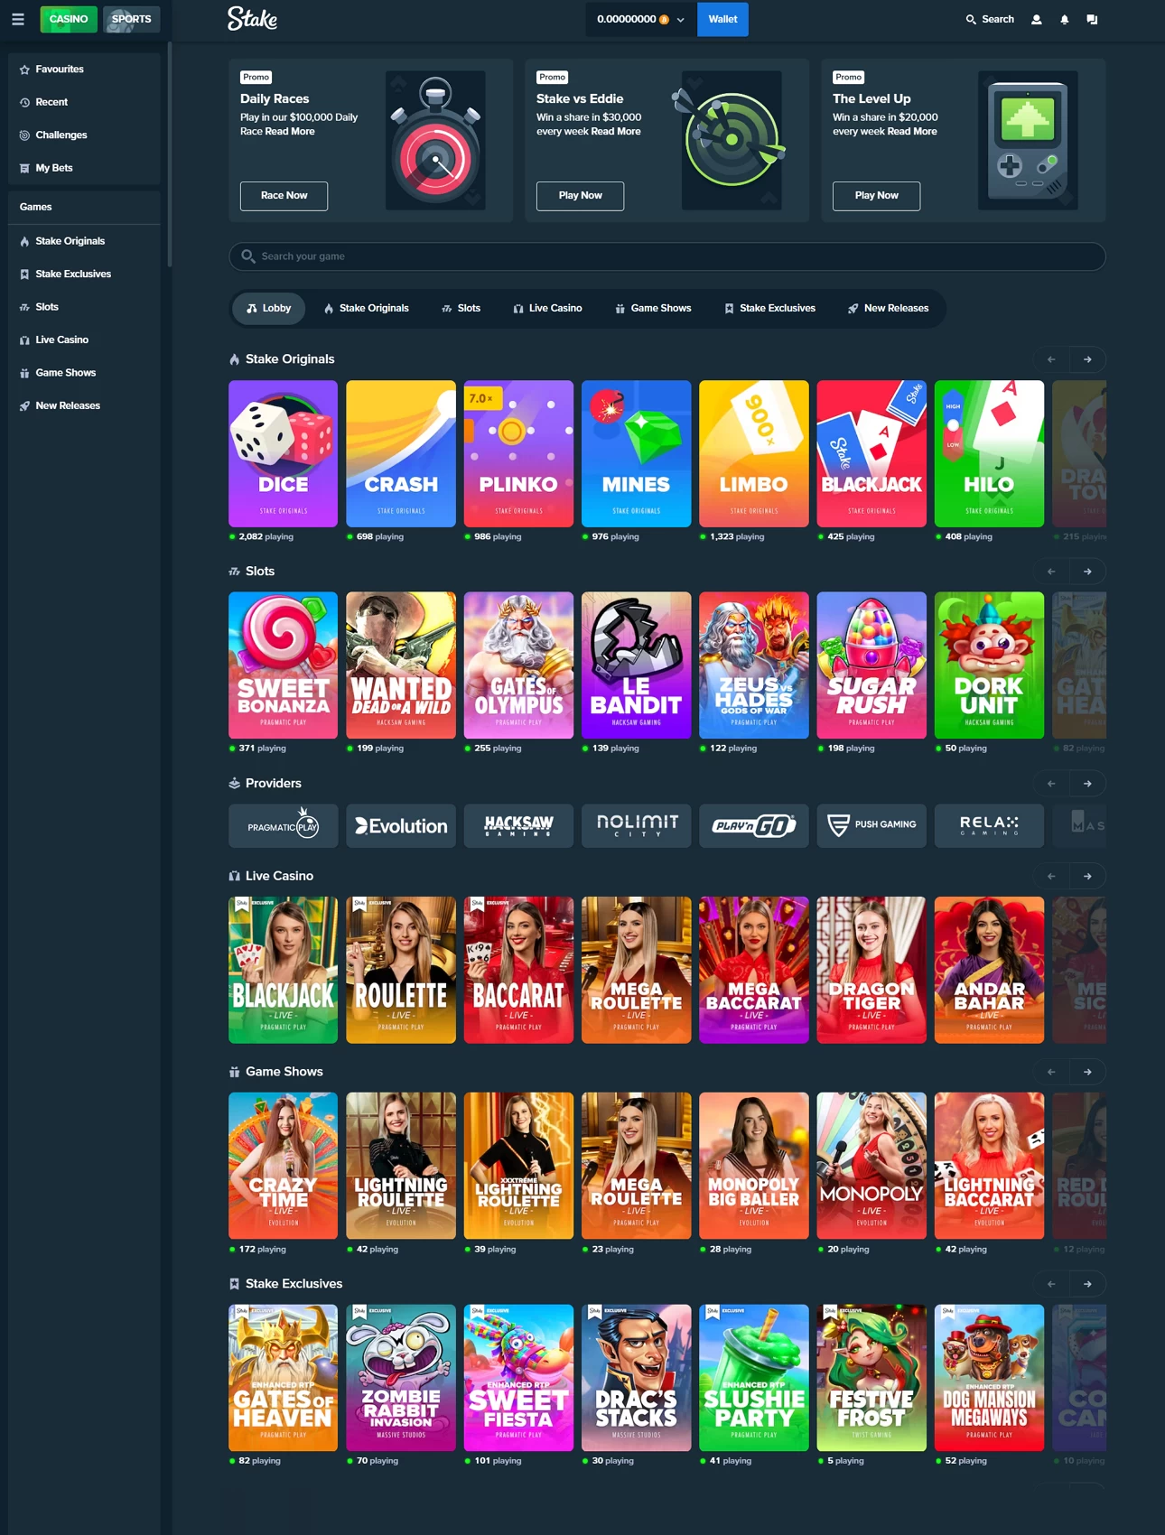Screen dimensions: 1165x1535
Task: Open the Dragon Tiger live thumbnail
Action: coord(871,970)
